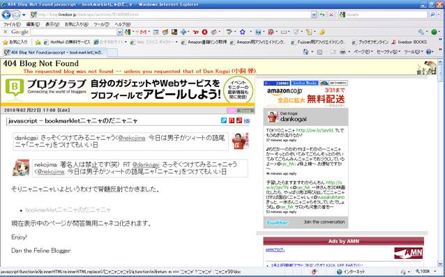Click the blue help question mark icon
This screenshot has width=445, height=277.
pos(429,52)
